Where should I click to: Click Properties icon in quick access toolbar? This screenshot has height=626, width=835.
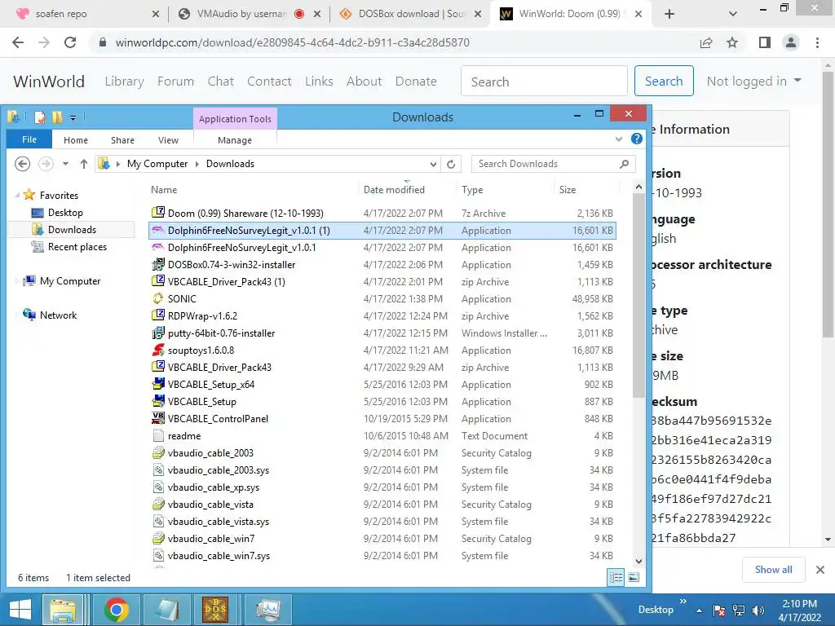[40, 117]
